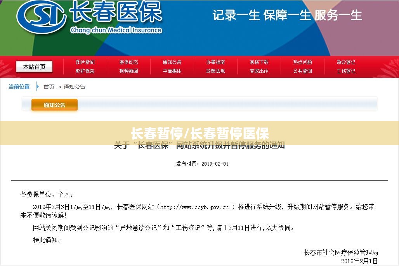This screenshot has height=266, width=399.
Task: View 热点问题 section
Action: tap(302, 62)
